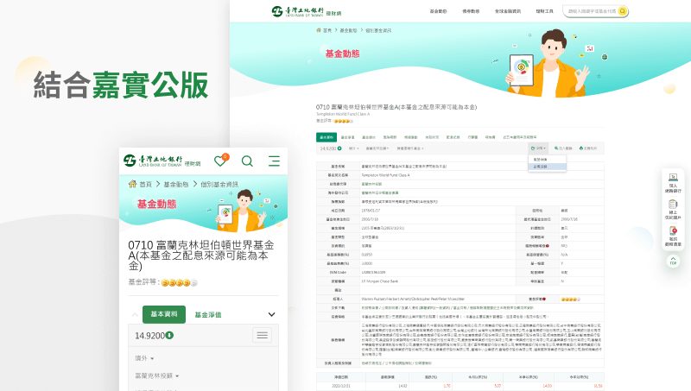Image resolution: width=691 pixels, height=391 pixels.
Task: Select the 基本資料 tab on mobile
Action: coord(164,315)
